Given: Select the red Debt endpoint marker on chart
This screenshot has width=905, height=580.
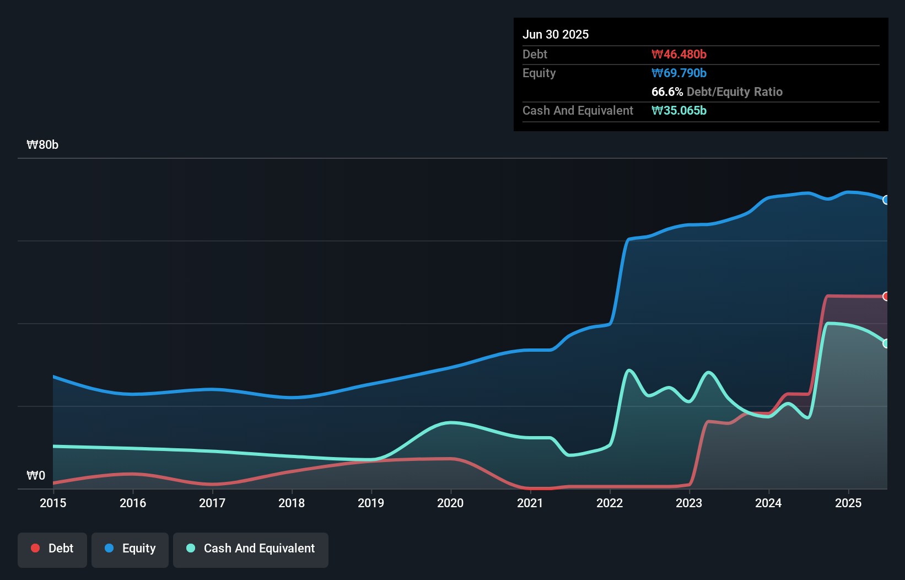Looking at the screenshot, I should [x=886, y=297].
